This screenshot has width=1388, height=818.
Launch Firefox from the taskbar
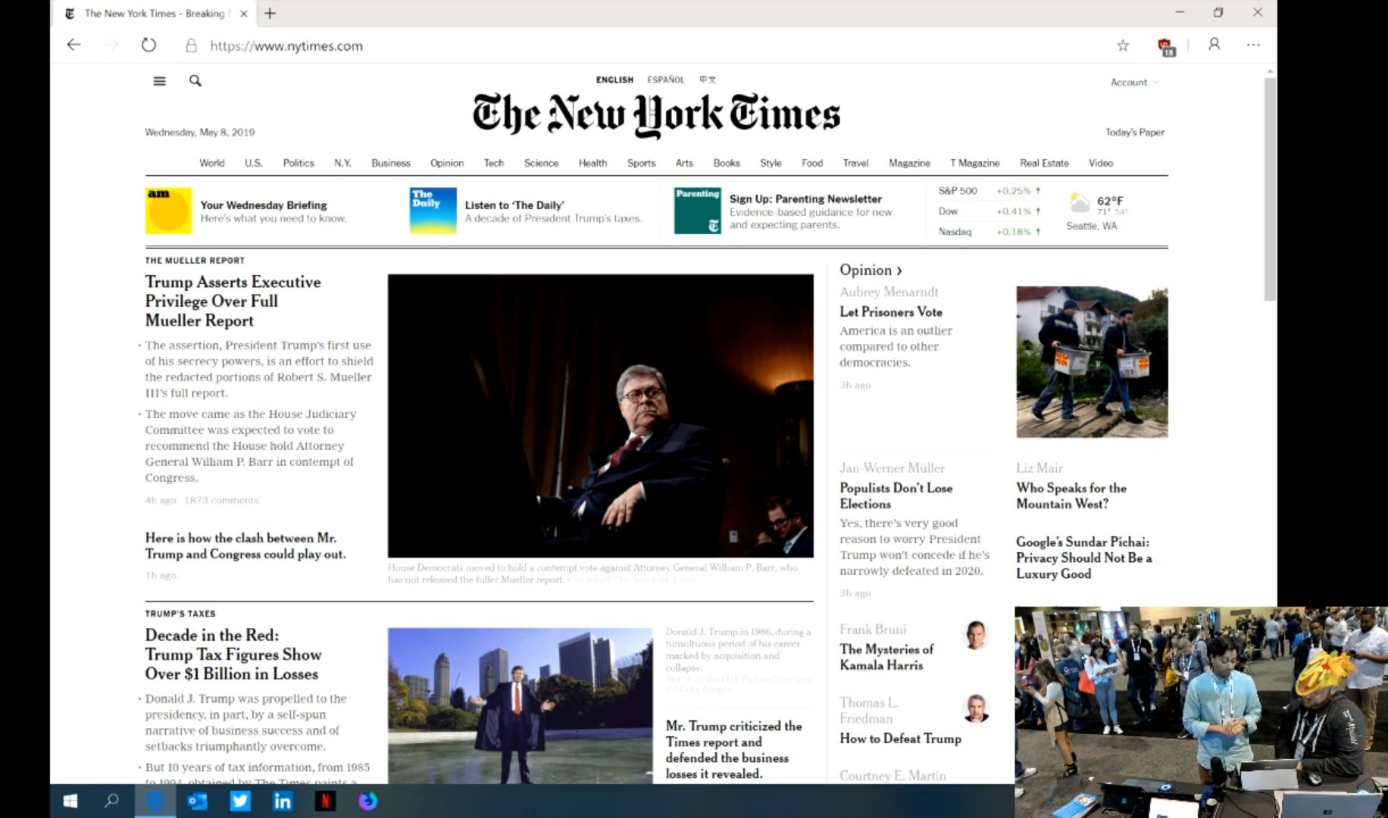pyautogui.click(x=367, y=801)
